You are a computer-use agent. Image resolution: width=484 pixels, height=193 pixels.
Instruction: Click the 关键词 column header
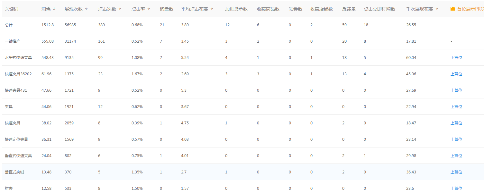[x=12, y=9]
